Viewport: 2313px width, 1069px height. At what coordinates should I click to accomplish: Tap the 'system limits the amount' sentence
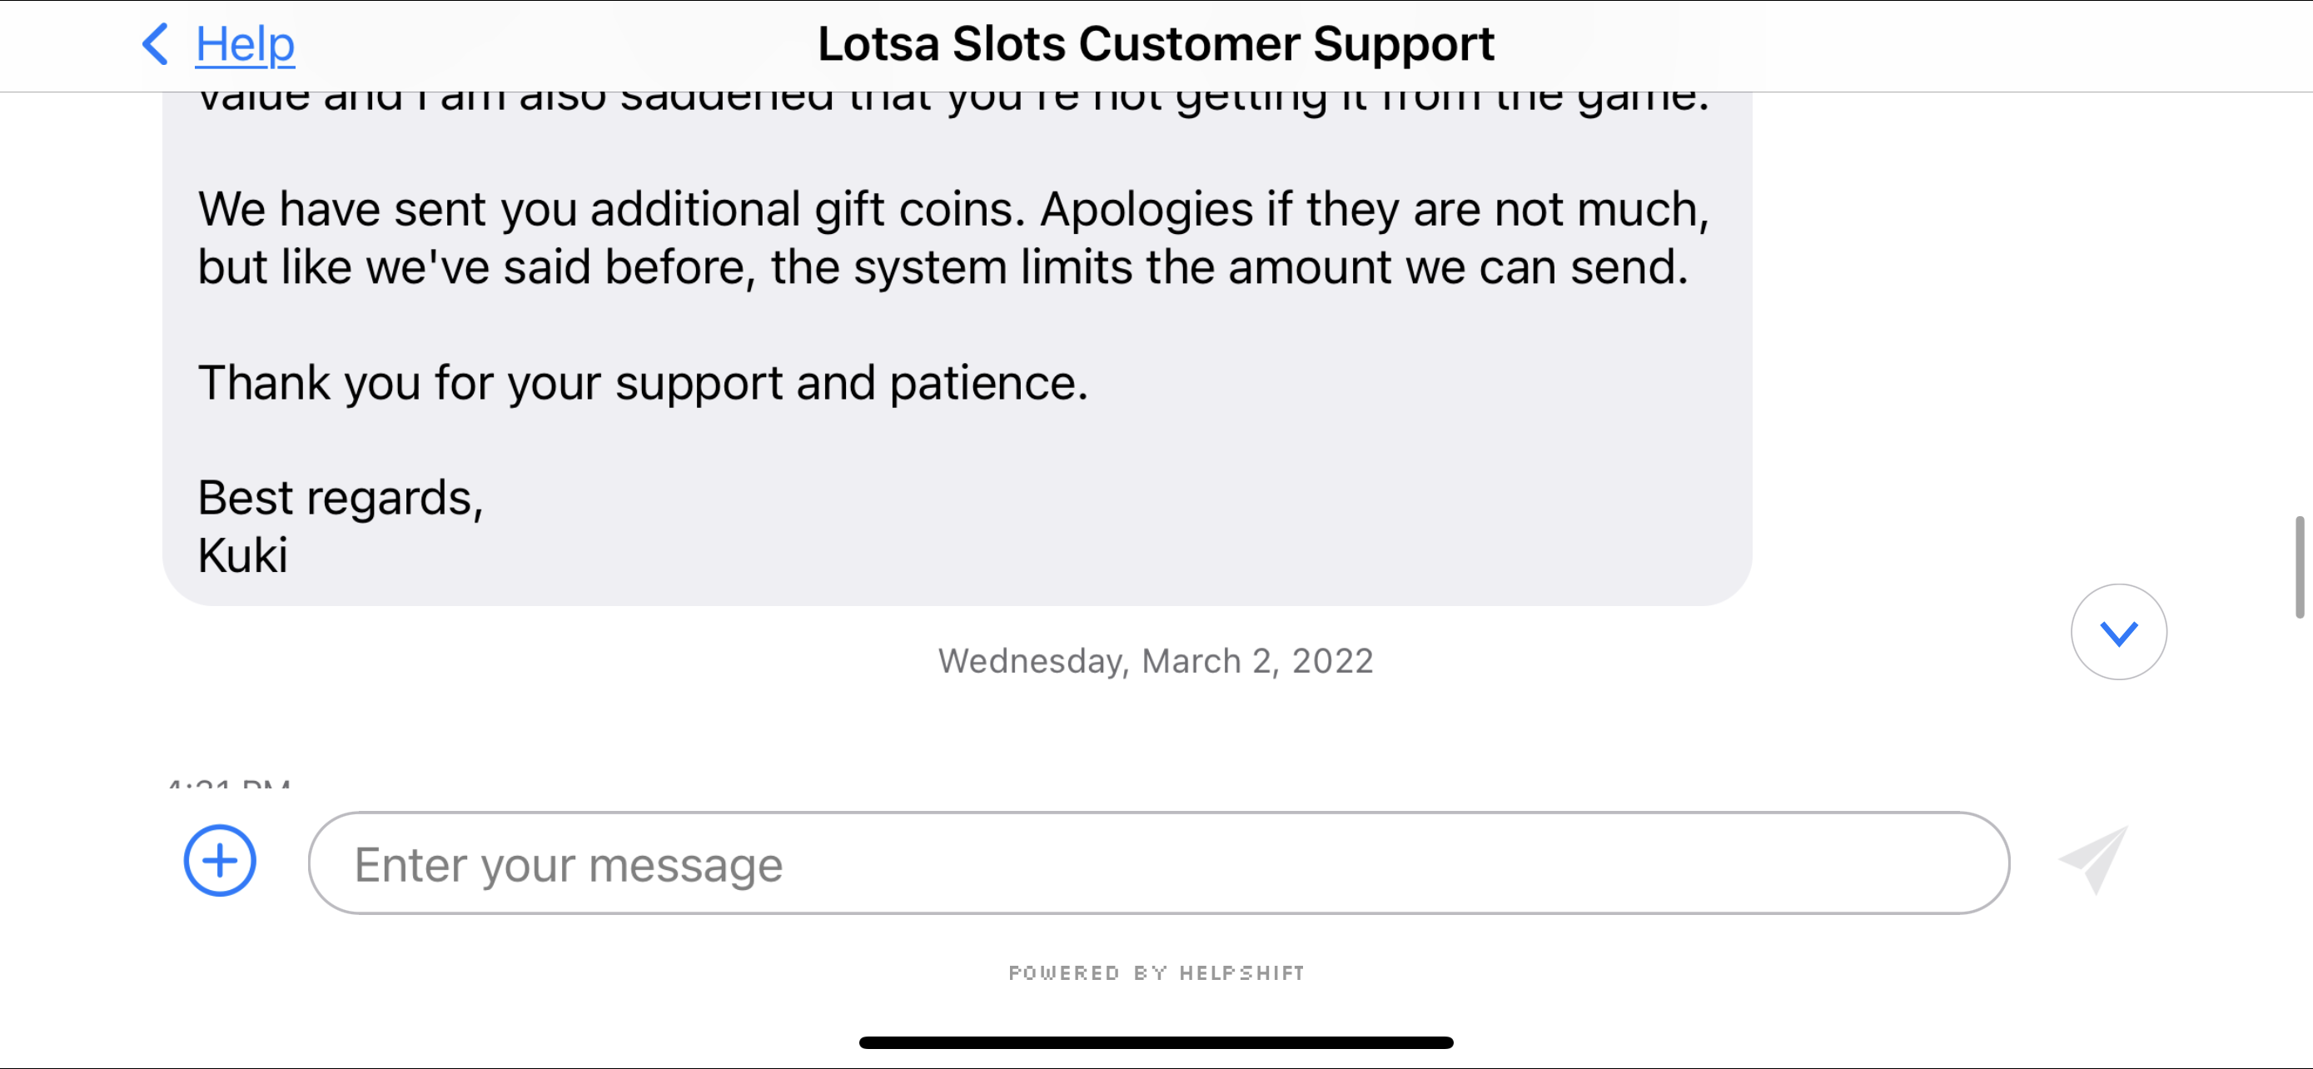coord(943,267)
